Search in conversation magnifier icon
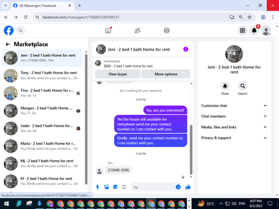 coord(243,86)
